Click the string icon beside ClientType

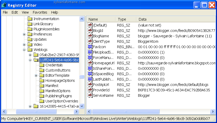[90, 41]
